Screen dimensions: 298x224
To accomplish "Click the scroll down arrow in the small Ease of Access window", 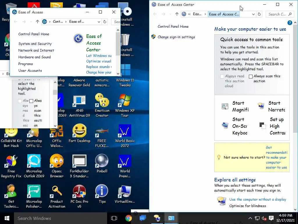I will [x=118, y=73].
